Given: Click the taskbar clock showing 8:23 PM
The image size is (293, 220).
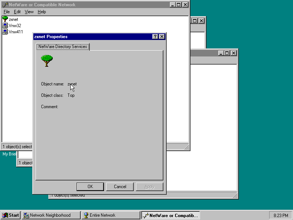Looking at the screenshot, I should (281, 216).
